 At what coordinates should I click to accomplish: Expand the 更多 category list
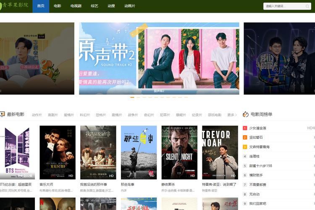231,115
